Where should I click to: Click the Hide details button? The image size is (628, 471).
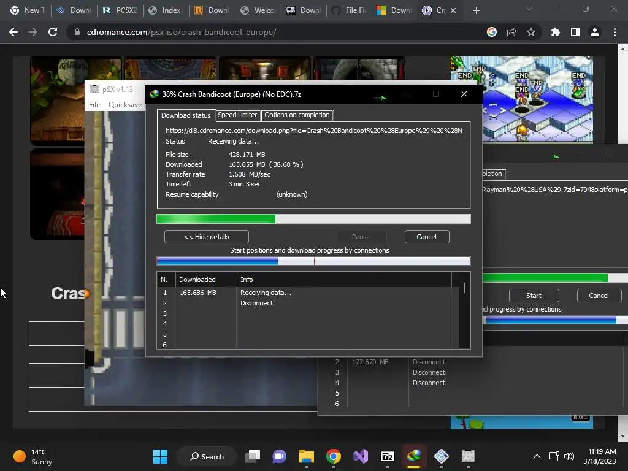[206, 237]
